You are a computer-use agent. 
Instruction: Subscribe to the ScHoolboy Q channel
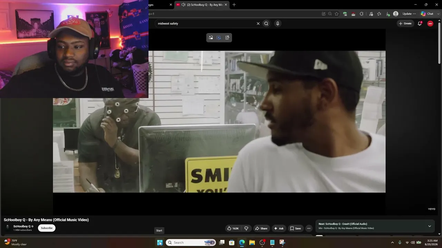(x=47, y=228)
